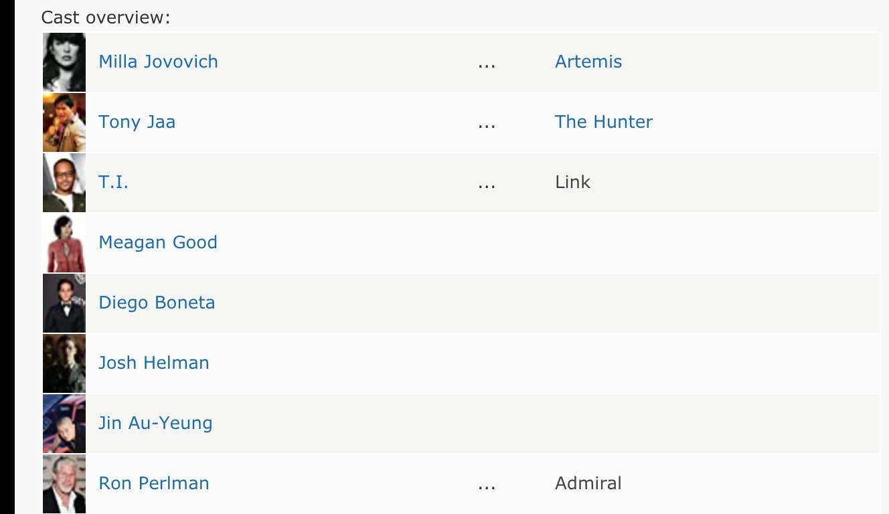The height and width of the screenshot is (514, 889).
Task: Click the photo thumbnail beside Milla Jovovich
Action: [64, 62]
